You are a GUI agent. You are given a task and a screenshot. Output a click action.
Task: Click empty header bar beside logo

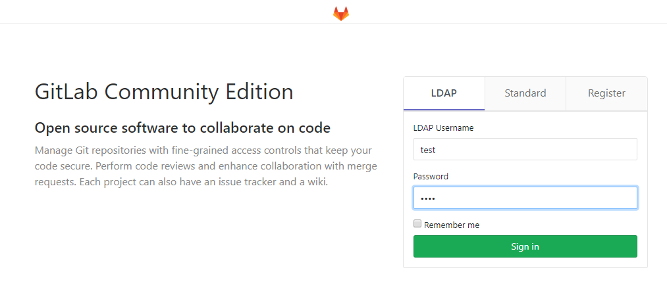170,12
